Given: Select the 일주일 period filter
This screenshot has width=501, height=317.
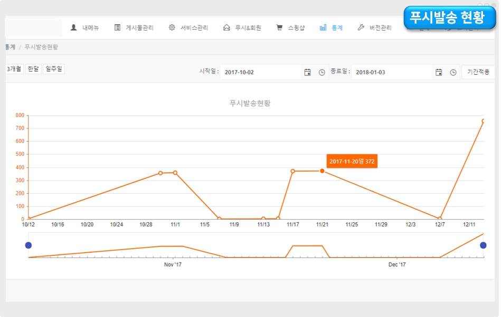Looking at the screenshot, I should 54,69.
